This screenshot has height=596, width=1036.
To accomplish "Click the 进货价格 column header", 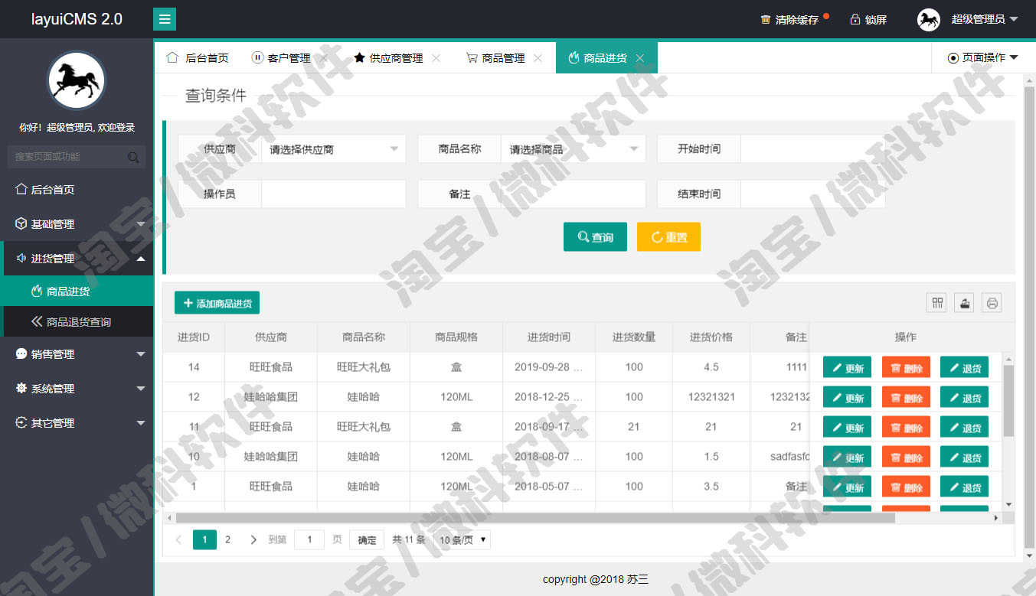I will pos(711,337).
